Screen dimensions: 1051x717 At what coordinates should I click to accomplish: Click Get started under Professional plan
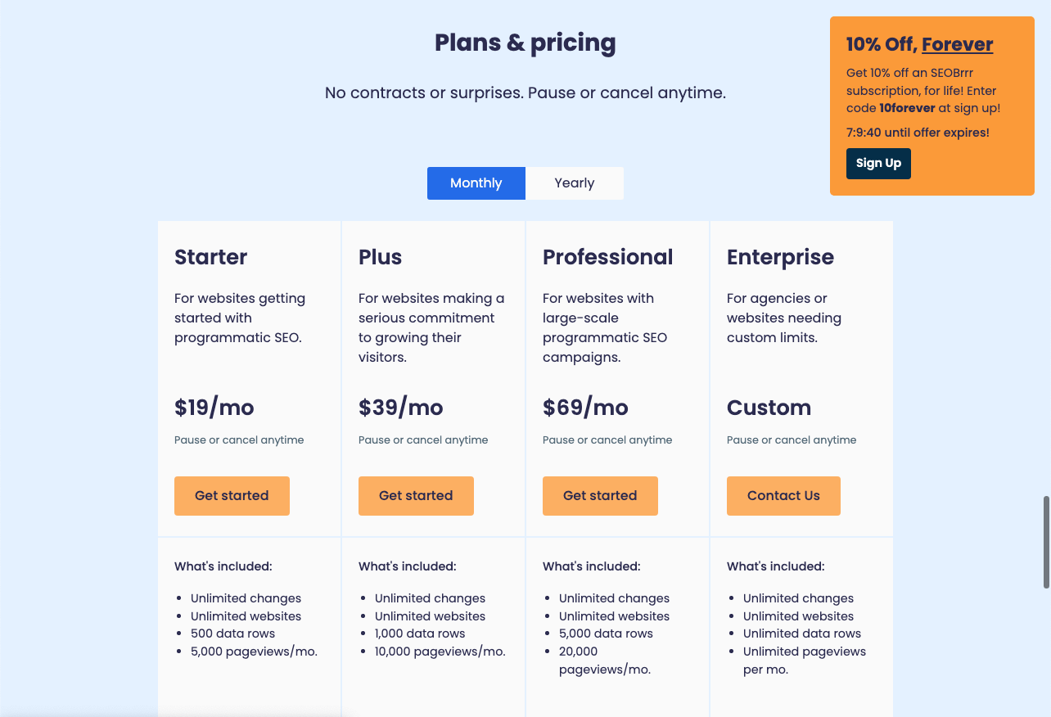pos(600,496)
